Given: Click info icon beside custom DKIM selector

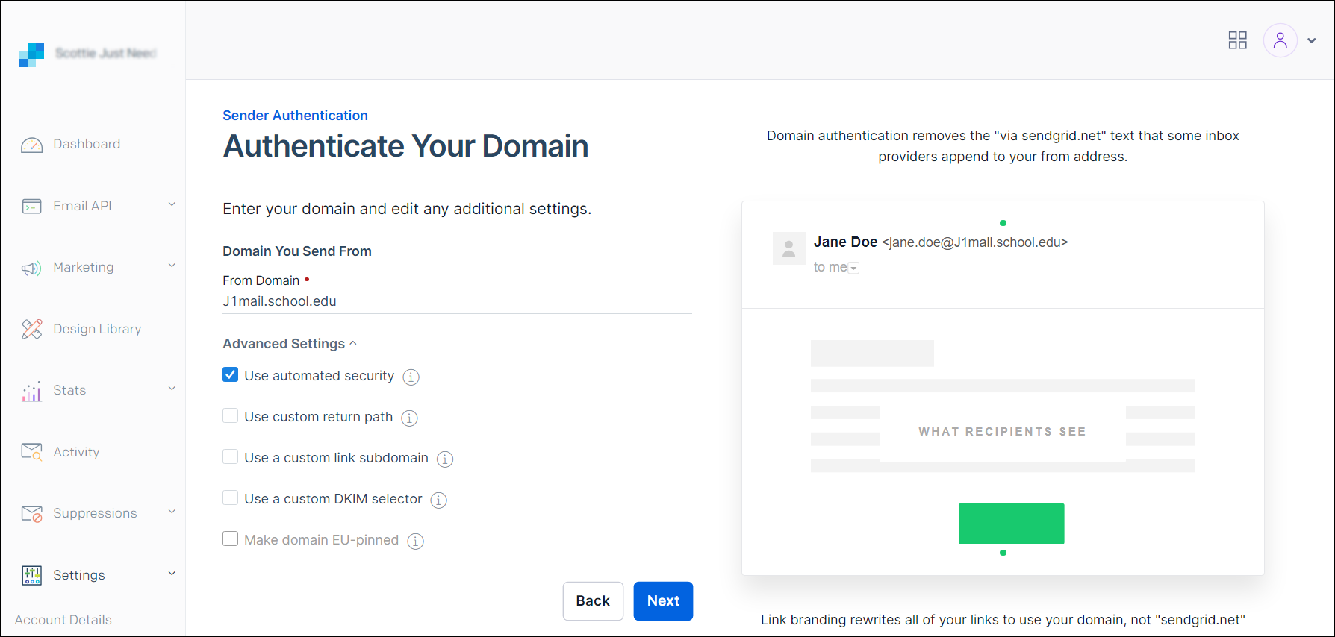Looking at the screenshot, I should tap(439, 501).
